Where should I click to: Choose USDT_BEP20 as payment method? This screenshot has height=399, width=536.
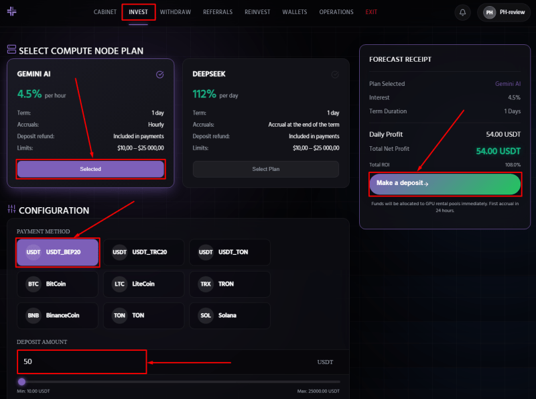[57, 253]
